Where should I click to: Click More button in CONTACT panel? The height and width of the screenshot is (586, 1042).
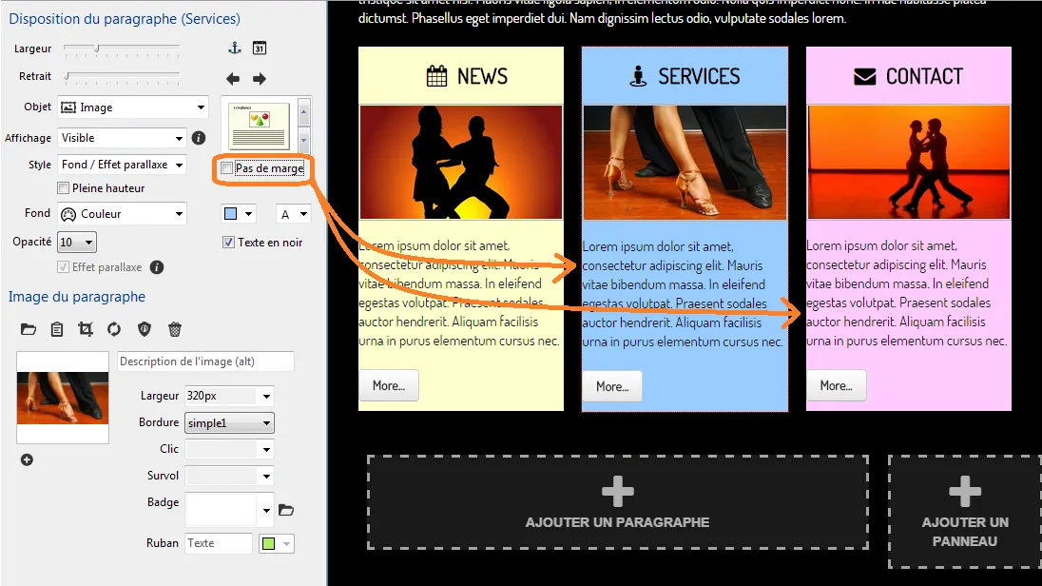tap(836, 386)
